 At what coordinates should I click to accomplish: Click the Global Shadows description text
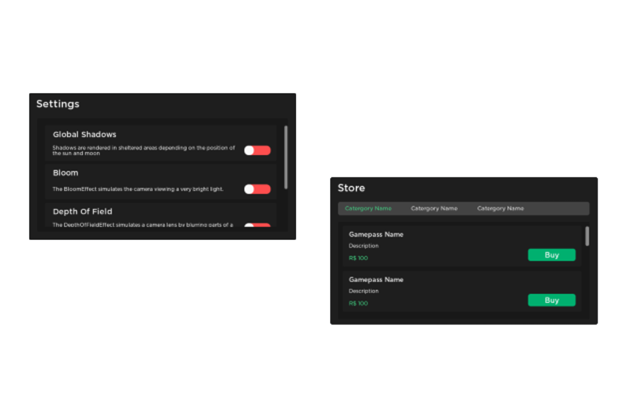pyautogui.click(x=144, y=150)
